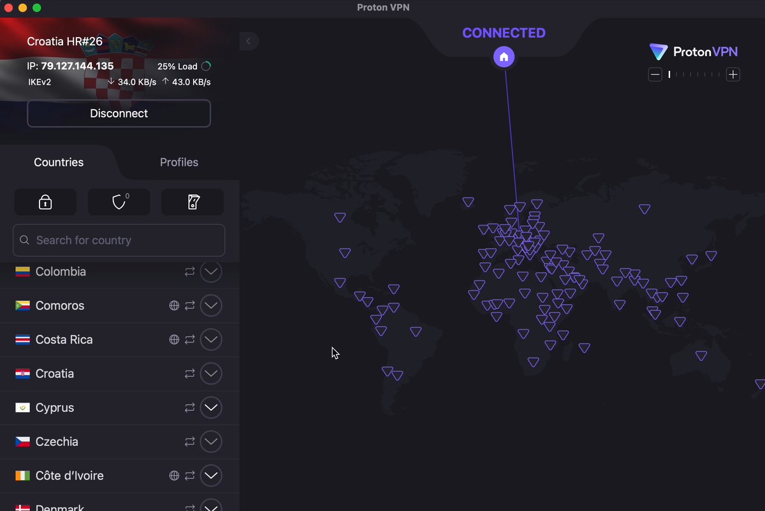This screenshot has width=765, height=511.
Task: Expand Côte d'Ivoire server list
Action: pyautogui.click(x=211, y=475)
